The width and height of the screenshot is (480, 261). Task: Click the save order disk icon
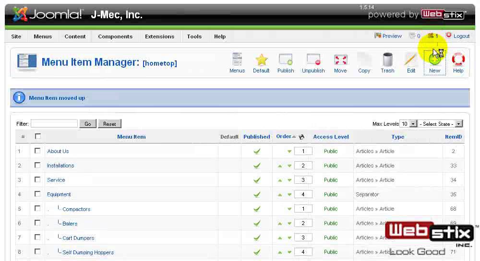click(301, 137)
